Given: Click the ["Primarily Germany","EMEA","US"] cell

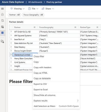Looking at the screenshot, I should click(x=58, y=32).
